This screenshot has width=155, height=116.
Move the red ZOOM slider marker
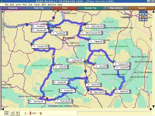(x=31, y=113)
